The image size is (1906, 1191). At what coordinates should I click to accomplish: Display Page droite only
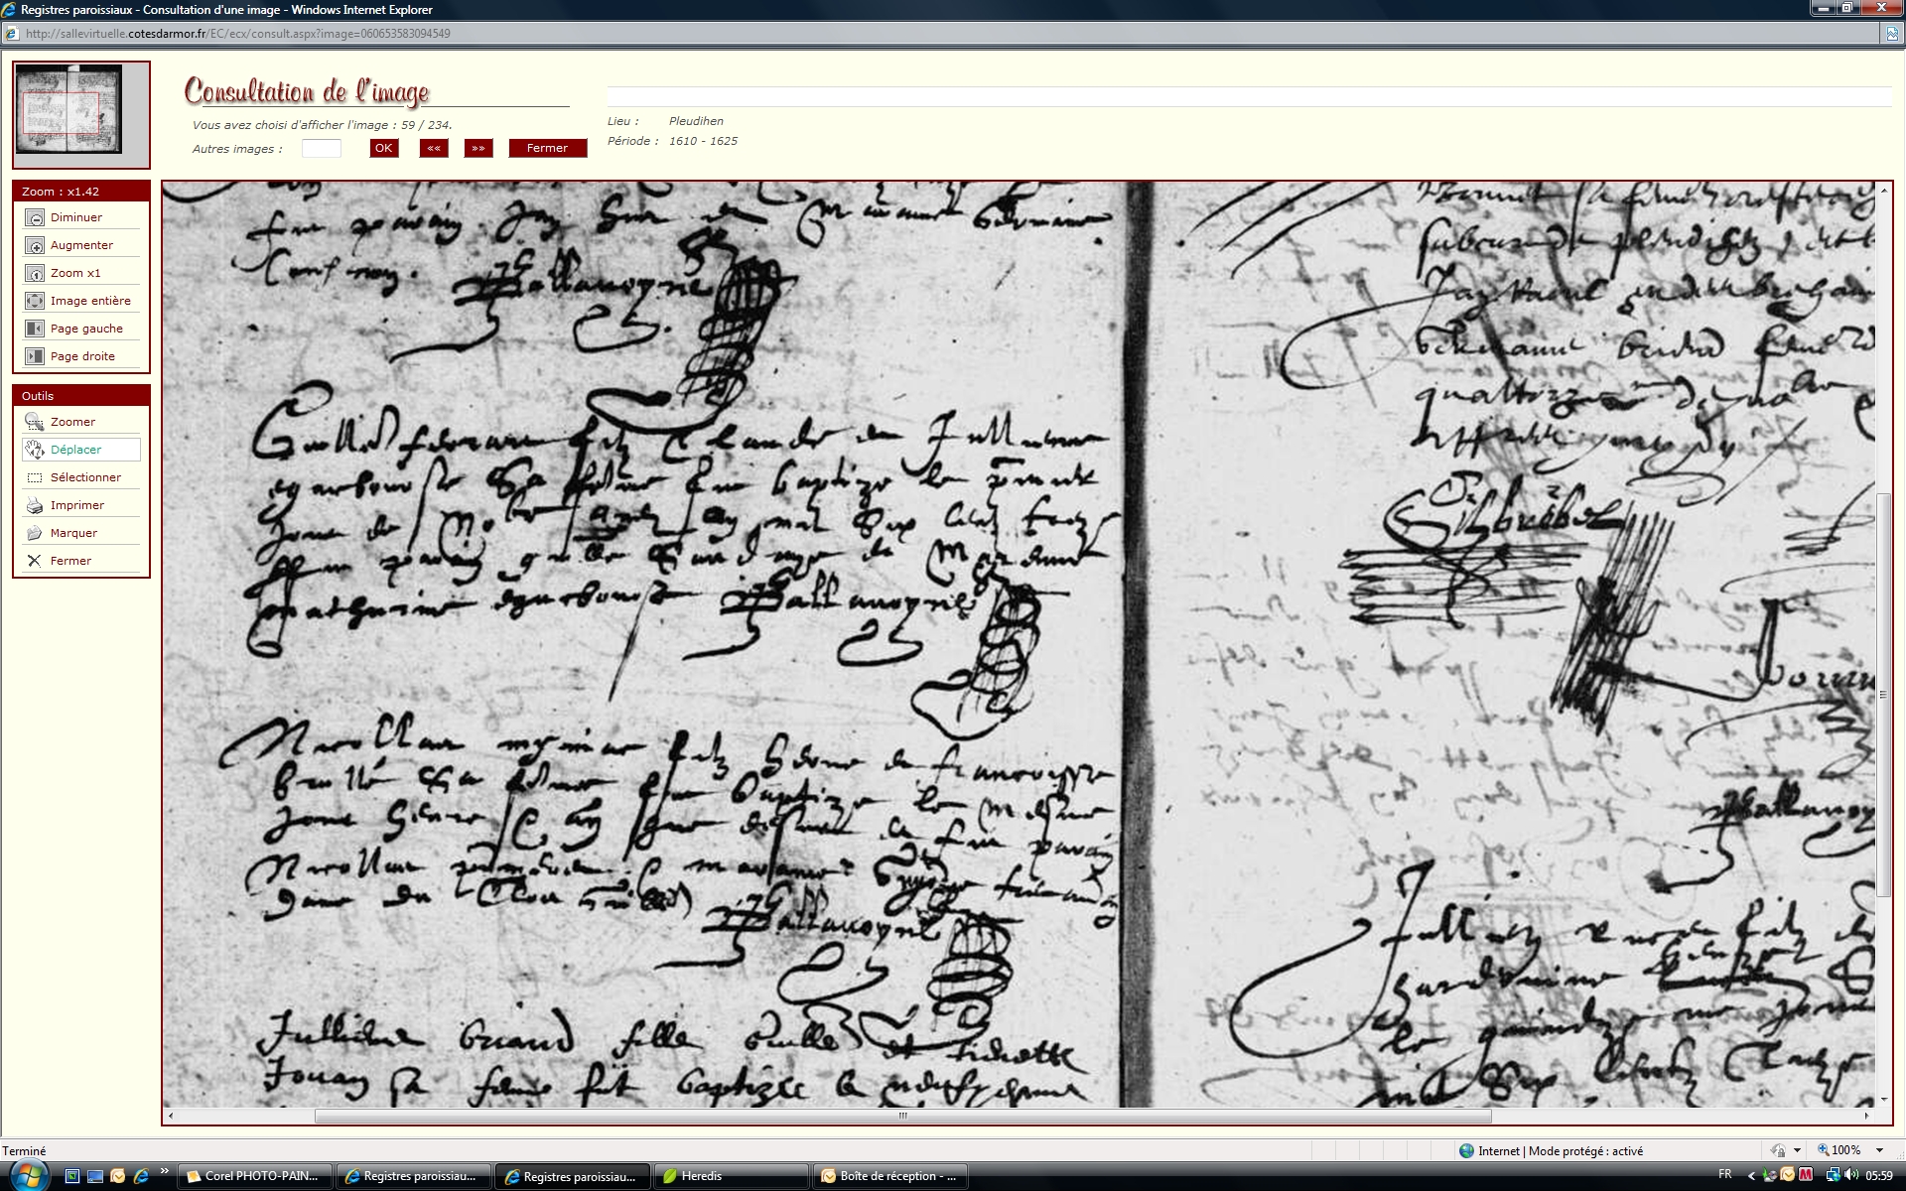(35, 356)
